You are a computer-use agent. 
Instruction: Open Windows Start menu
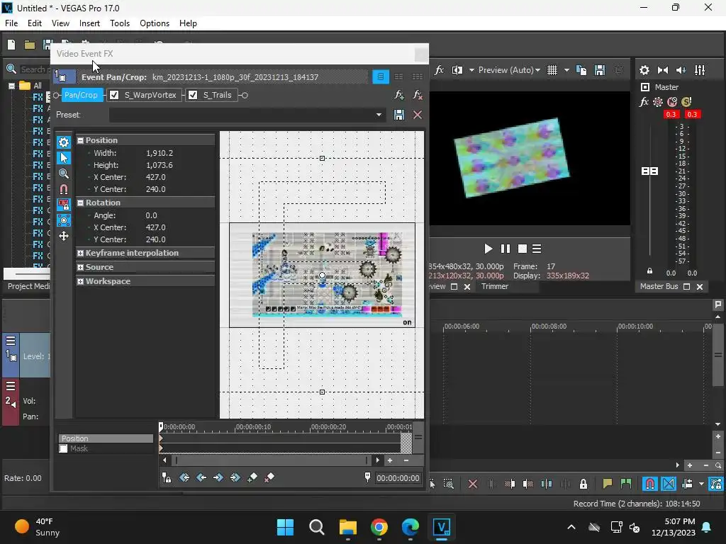pos(285,527)
